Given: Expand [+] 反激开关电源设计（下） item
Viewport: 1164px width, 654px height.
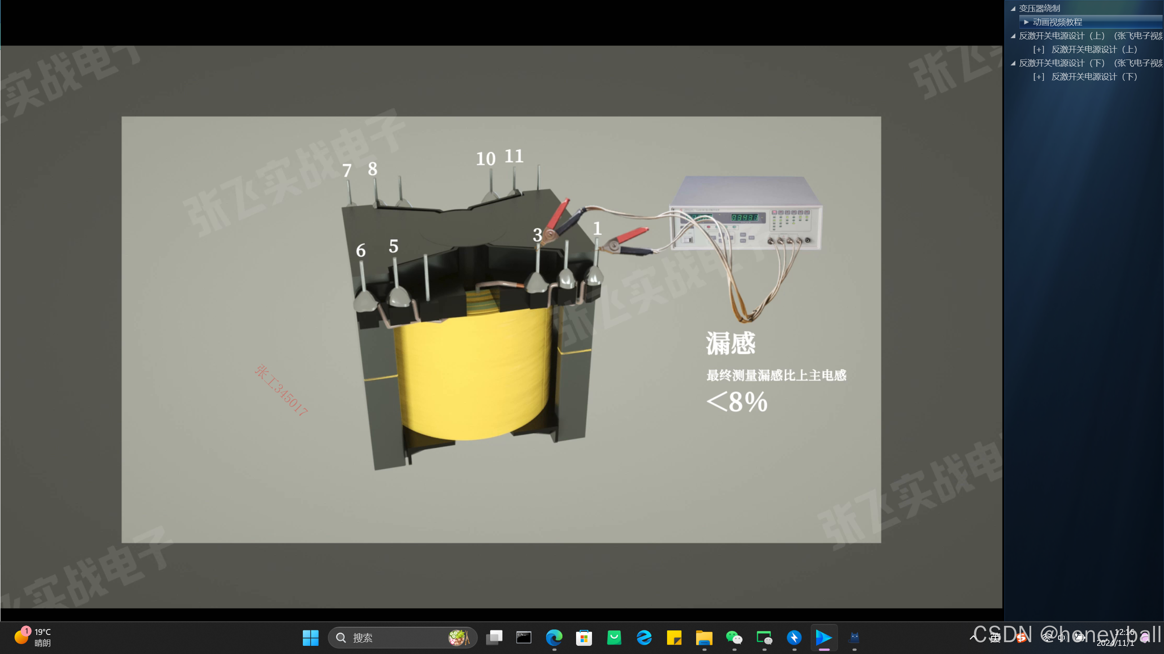Looking at the screenshot, I should [x=1038, y=77].
